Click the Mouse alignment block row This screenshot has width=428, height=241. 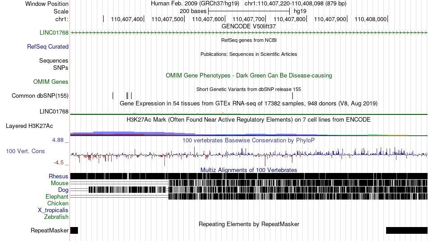coord(249,183)
